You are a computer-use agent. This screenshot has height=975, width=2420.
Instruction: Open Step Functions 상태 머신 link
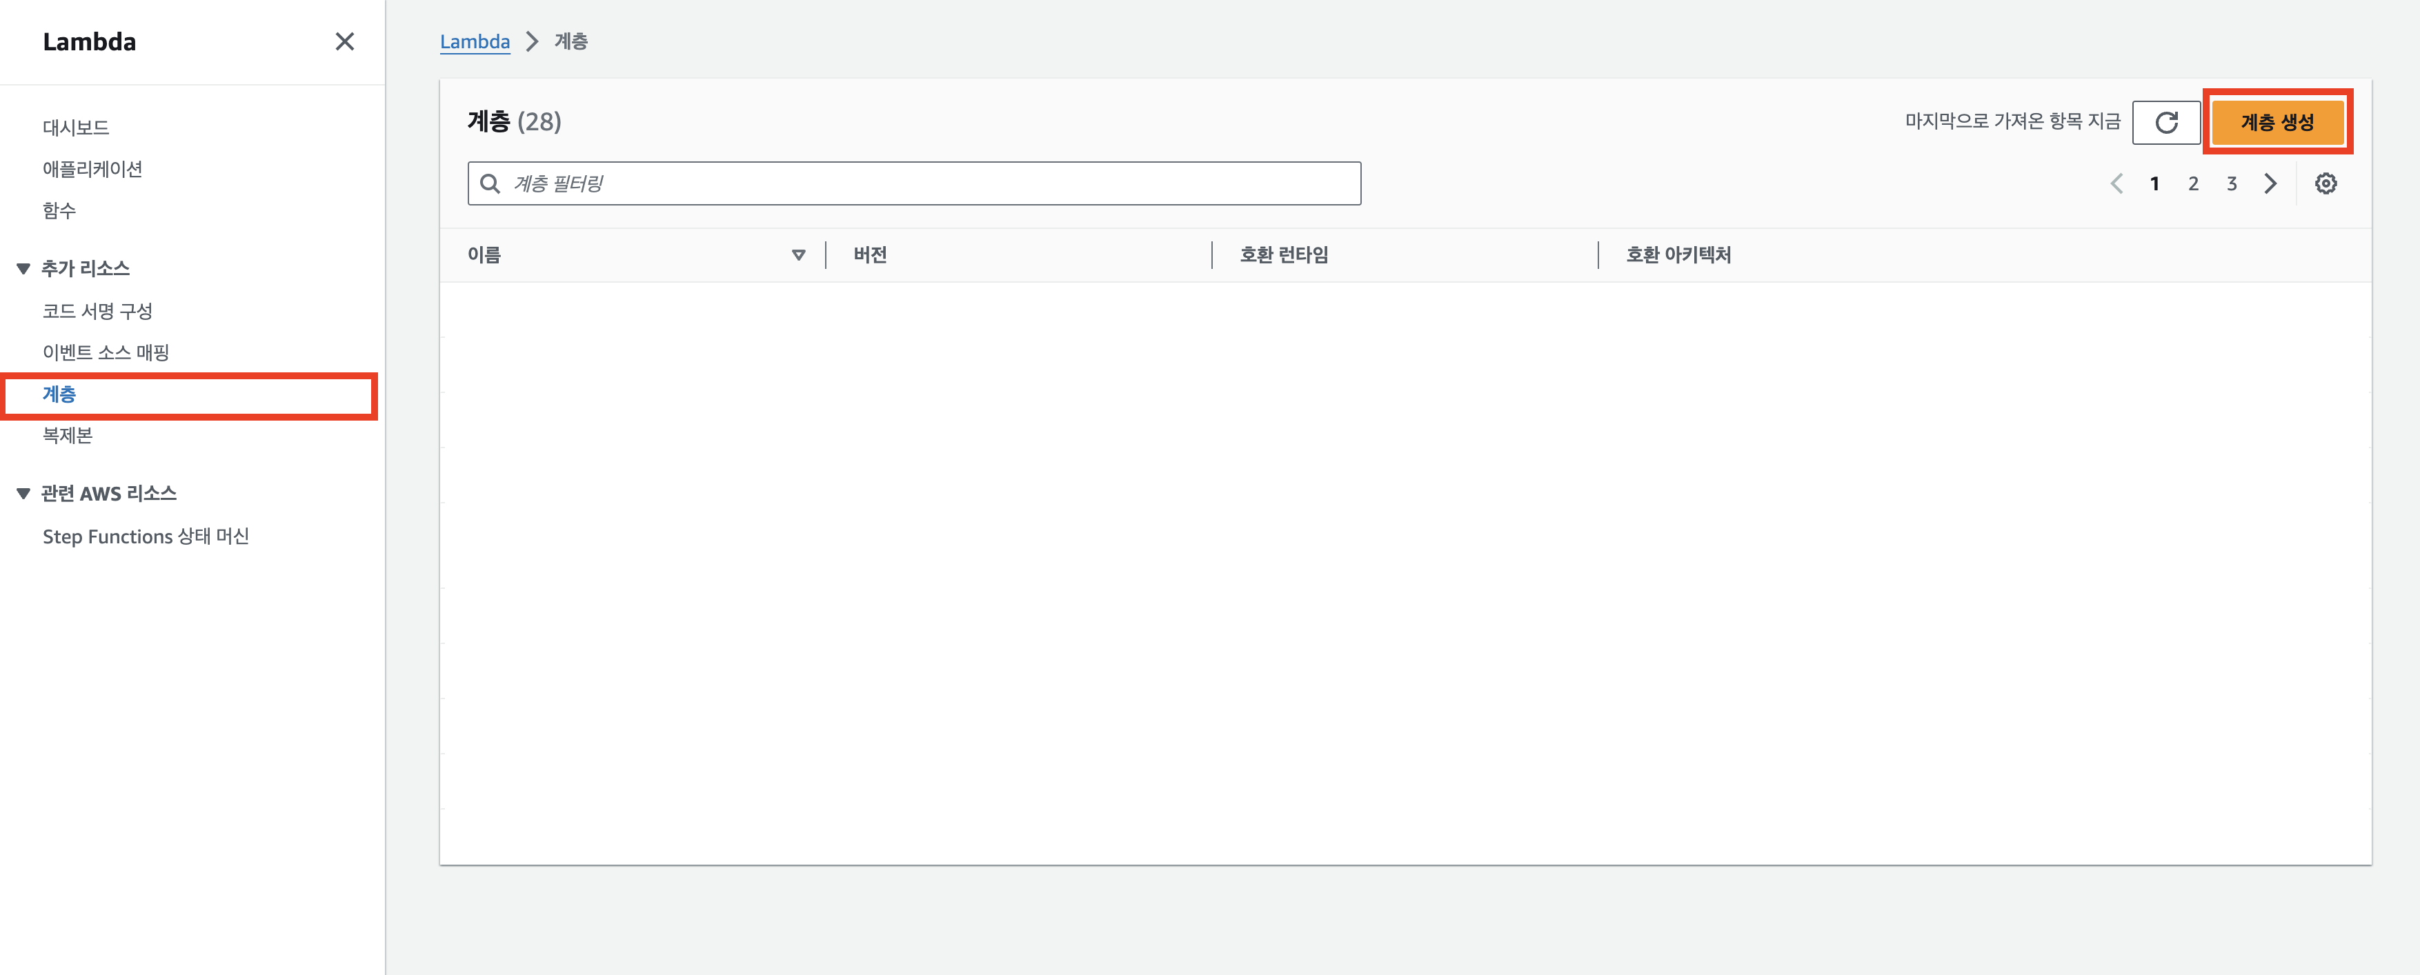(x=146, y=536)
